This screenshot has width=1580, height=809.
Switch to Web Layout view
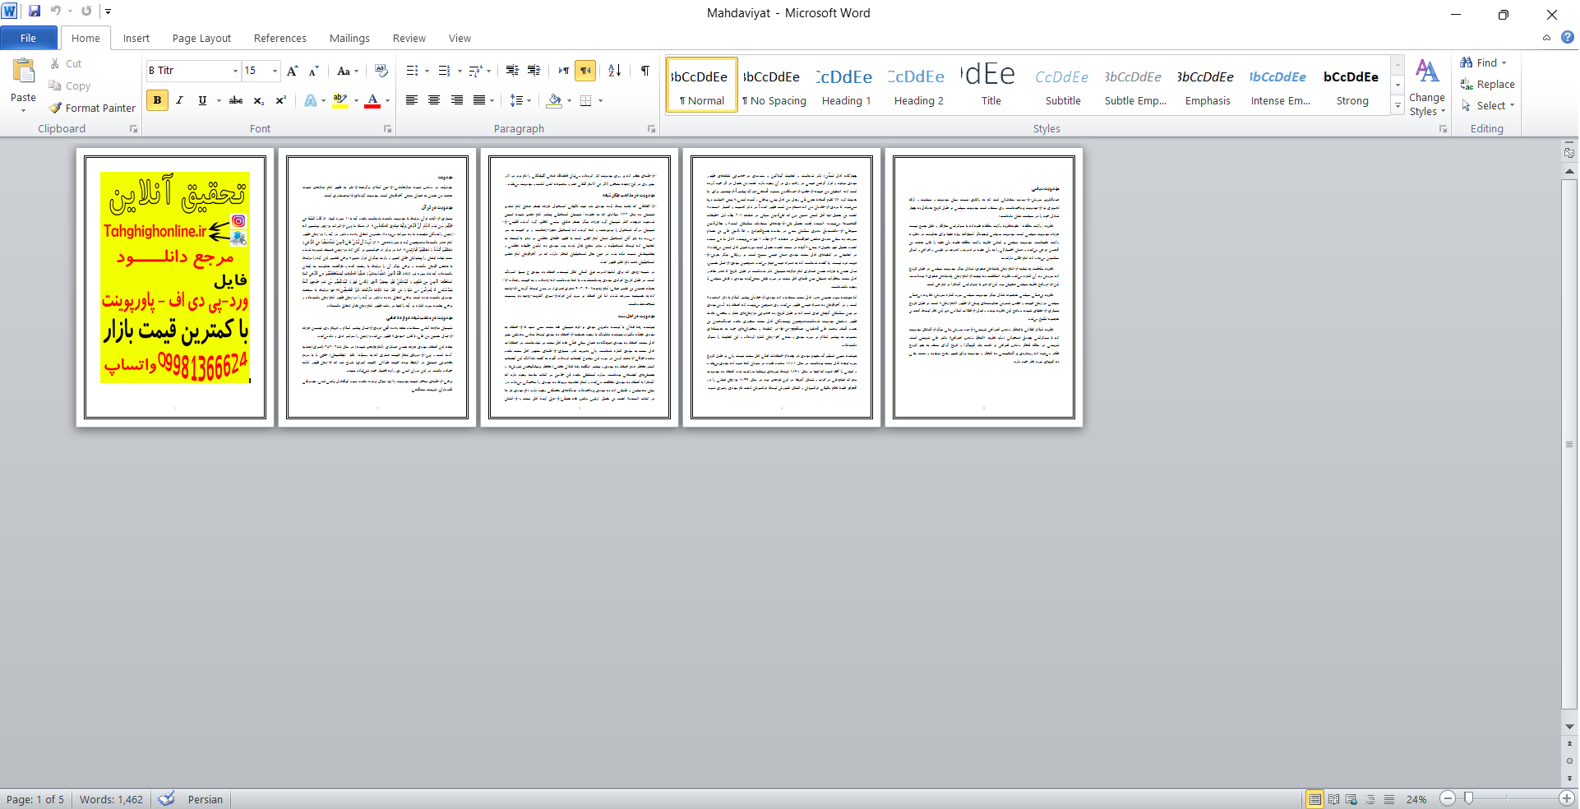pyautogui.click(x=1351, y=799)
